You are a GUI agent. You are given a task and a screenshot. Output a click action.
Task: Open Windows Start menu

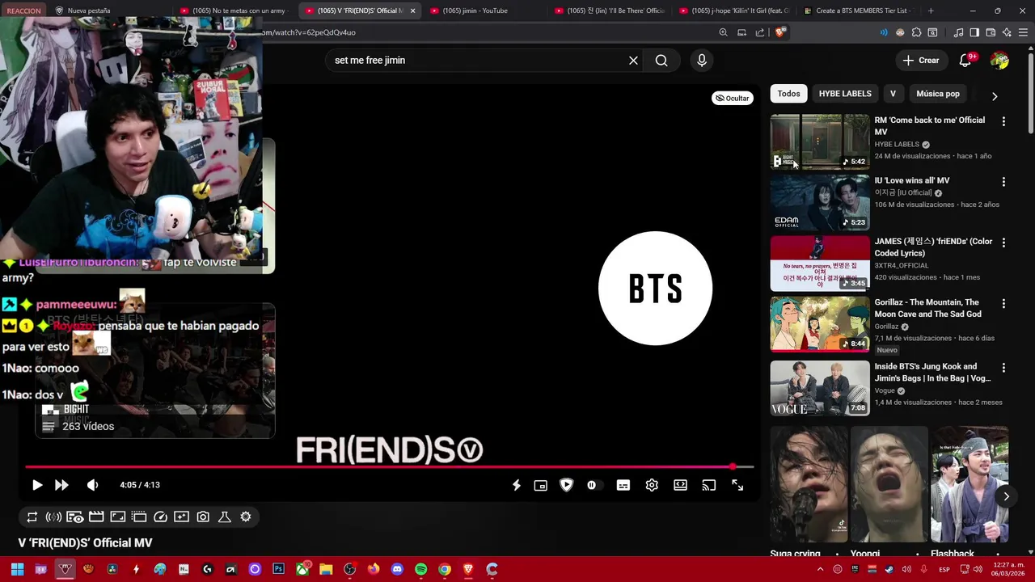[x=17, y=569]
